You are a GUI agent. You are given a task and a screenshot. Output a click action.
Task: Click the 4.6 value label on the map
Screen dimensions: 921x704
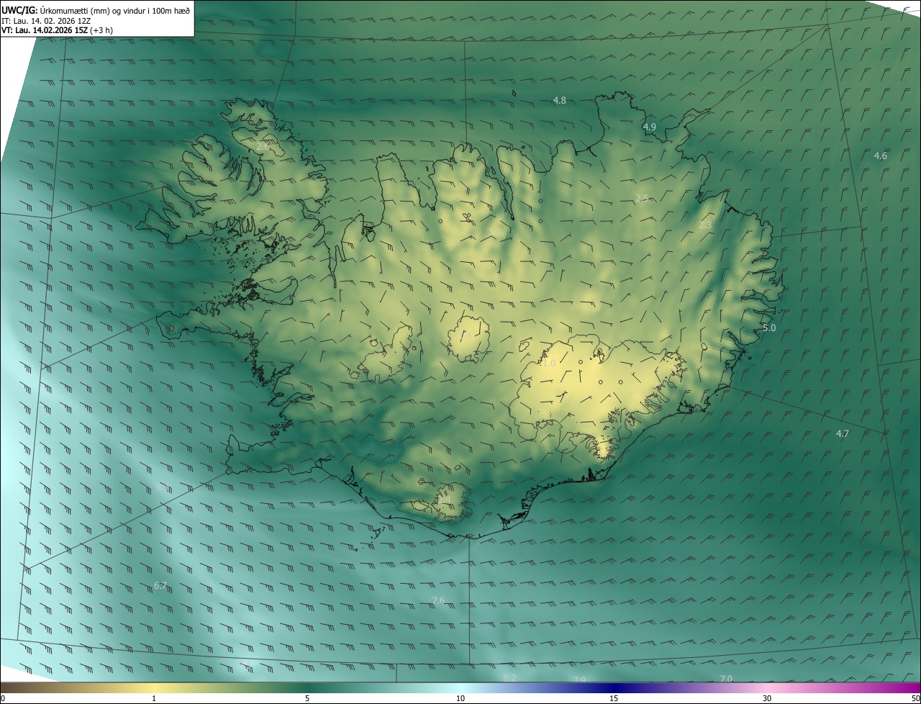[x=881, y=156]
